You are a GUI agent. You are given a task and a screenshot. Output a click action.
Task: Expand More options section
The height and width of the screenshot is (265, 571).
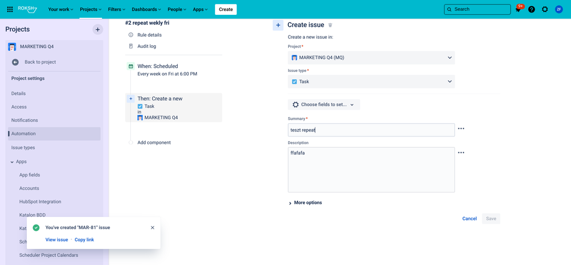click(x=305, y=203)
